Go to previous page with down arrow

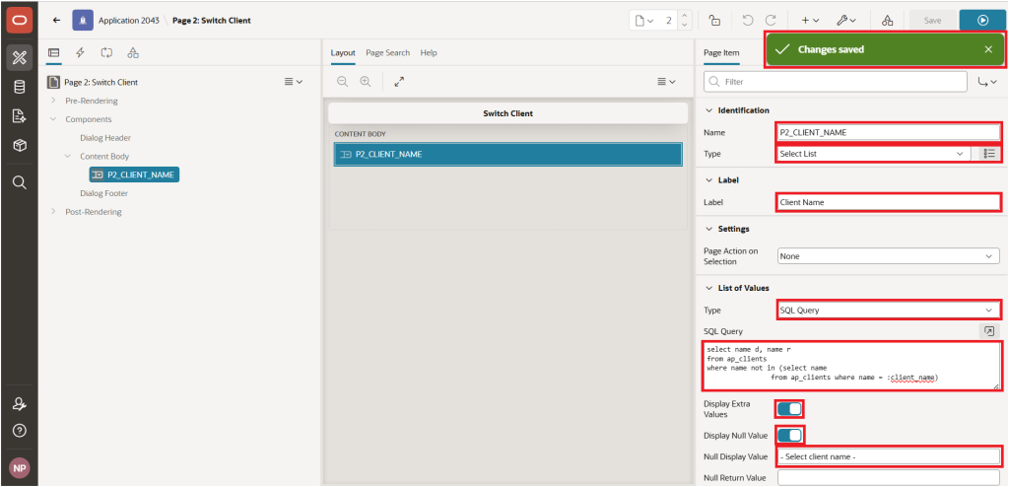pyautogui.click(x=684, y=25)
